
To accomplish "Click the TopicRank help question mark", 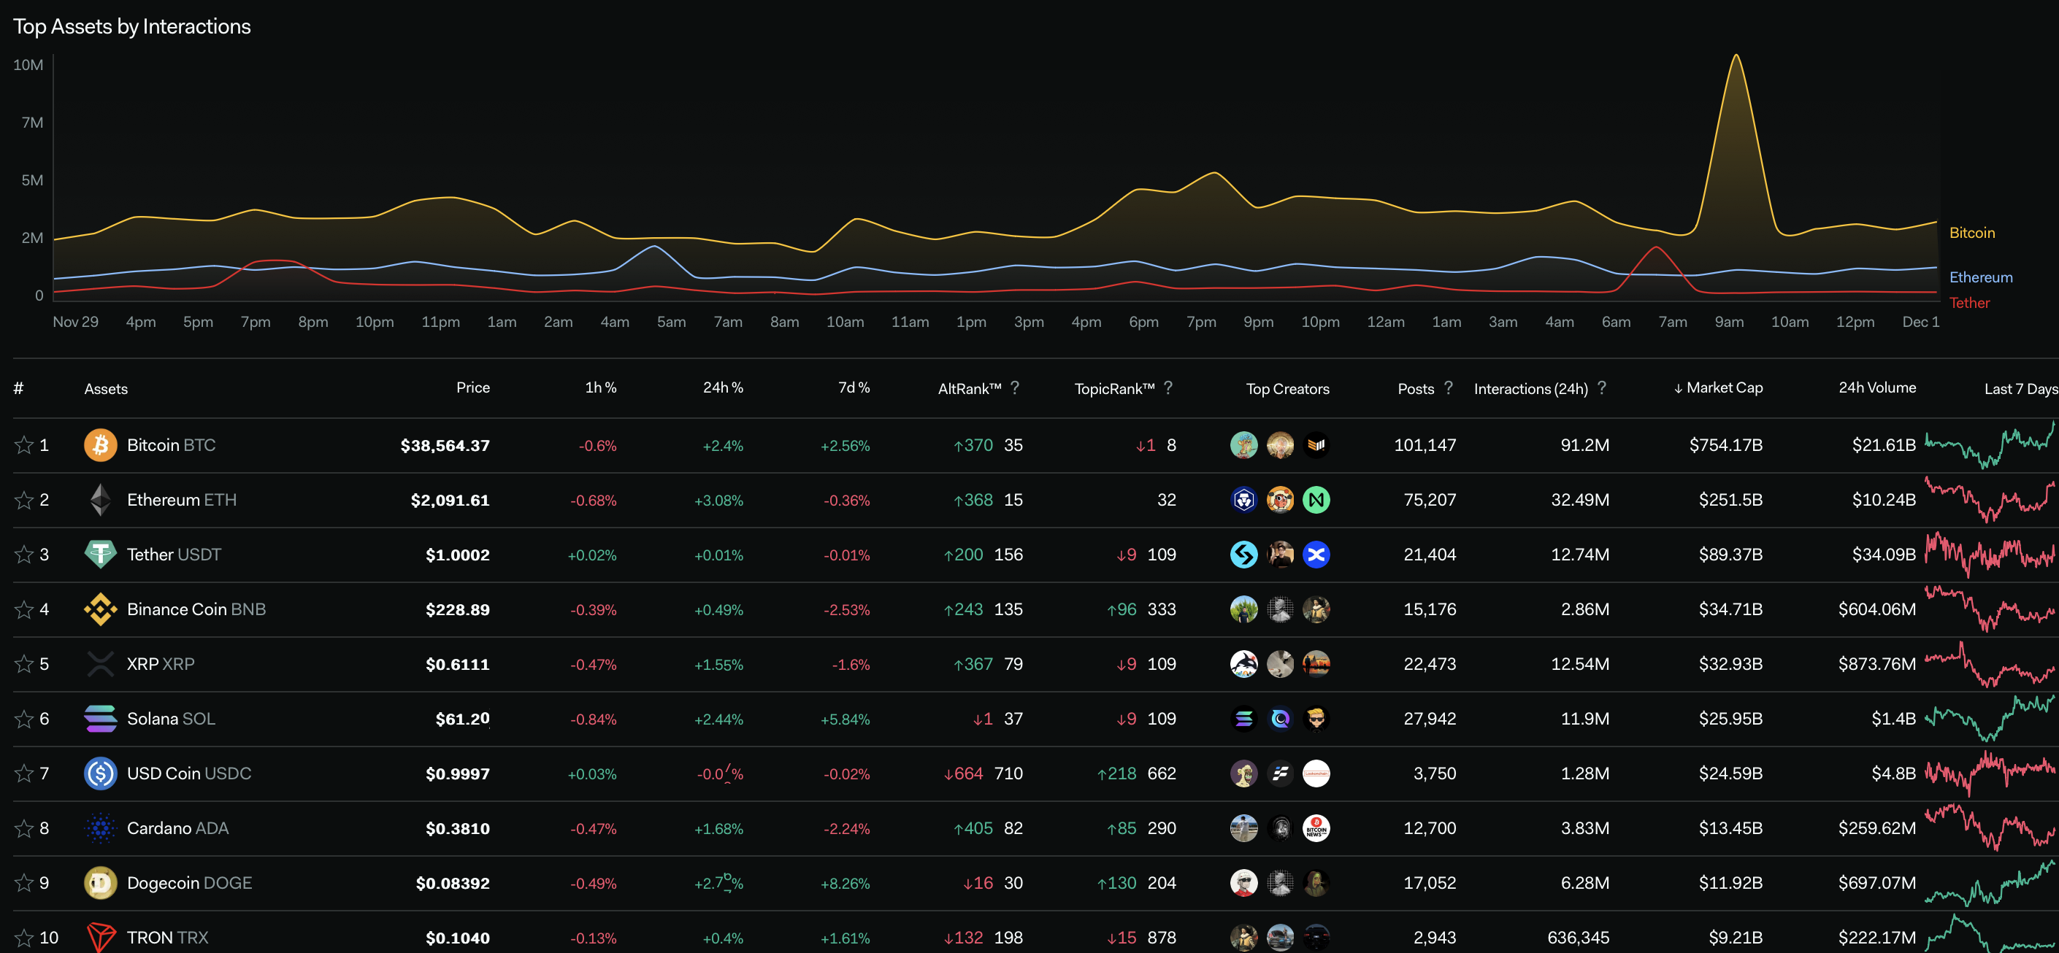I will click(x=1167, y=387).
